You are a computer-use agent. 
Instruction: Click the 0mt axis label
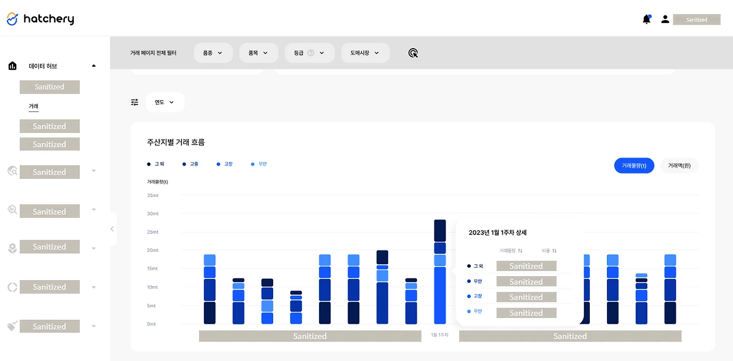click(x=152, y=324)
